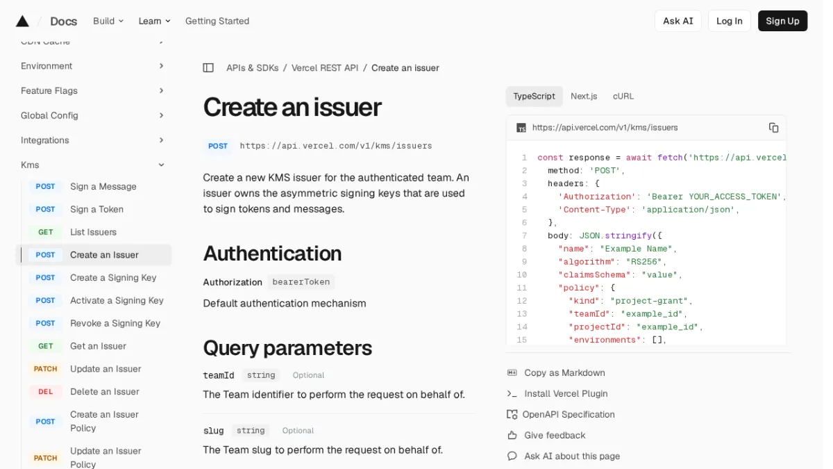Screen dimensions: 833x469
Task: Click the Query parameters heading
Action: 287,348
